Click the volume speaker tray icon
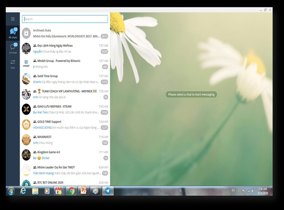This screenshot has width=284, height=210. click(253, 191)
